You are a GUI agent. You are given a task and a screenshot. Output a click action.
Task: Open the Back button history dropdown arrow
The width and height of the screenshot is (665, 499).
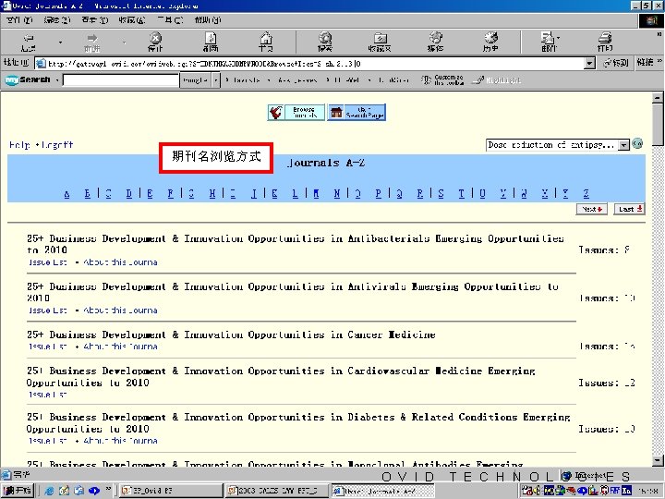click(60, 42)
